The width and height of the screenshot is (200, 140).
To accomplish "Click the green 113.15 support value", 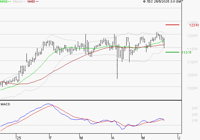I will [186, 52].
